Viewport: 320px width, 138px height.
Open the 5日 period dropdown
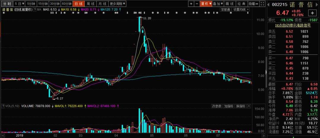click(20, 4)
